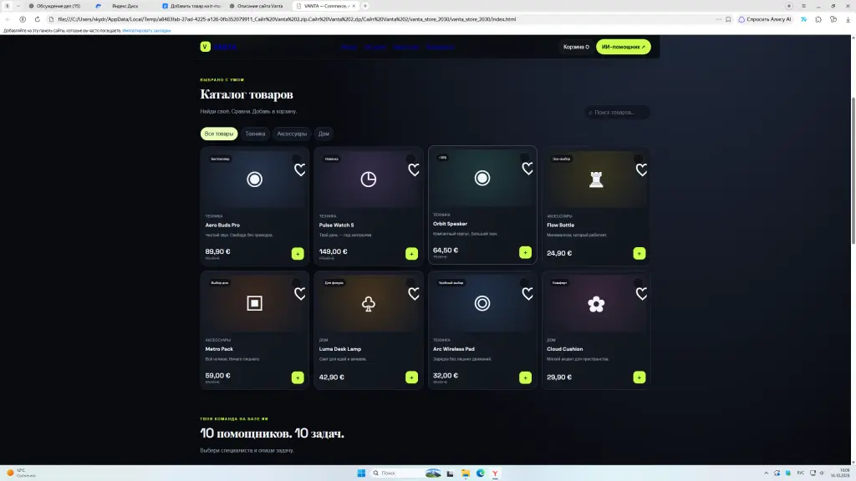Favorite Cloud Cushion with heart
856x481 pixels.
[641, 294]
